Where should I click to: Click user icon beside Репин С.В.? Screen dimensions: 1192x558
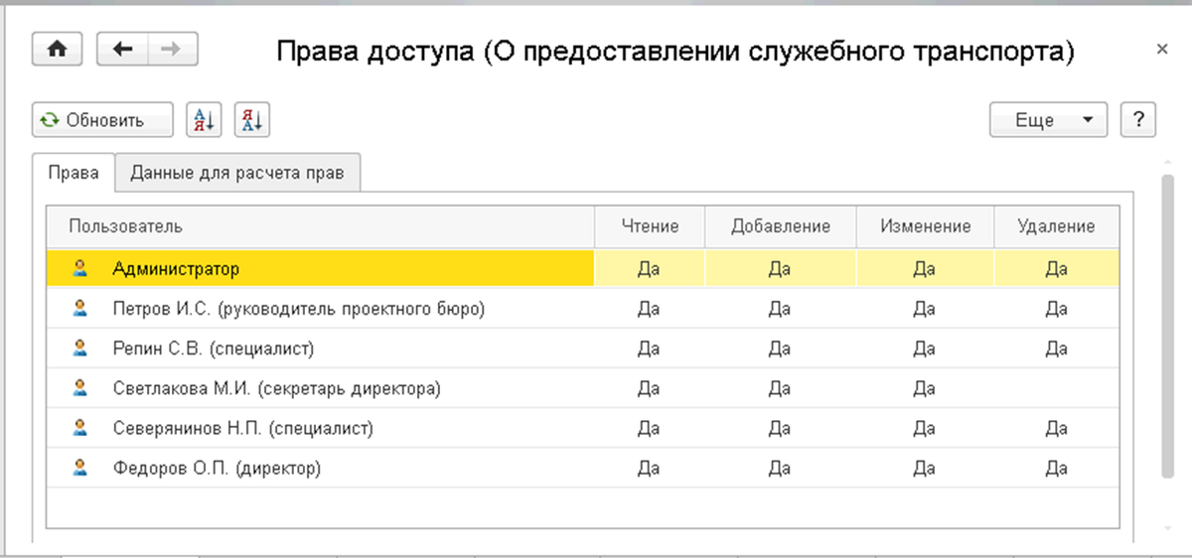80,348
